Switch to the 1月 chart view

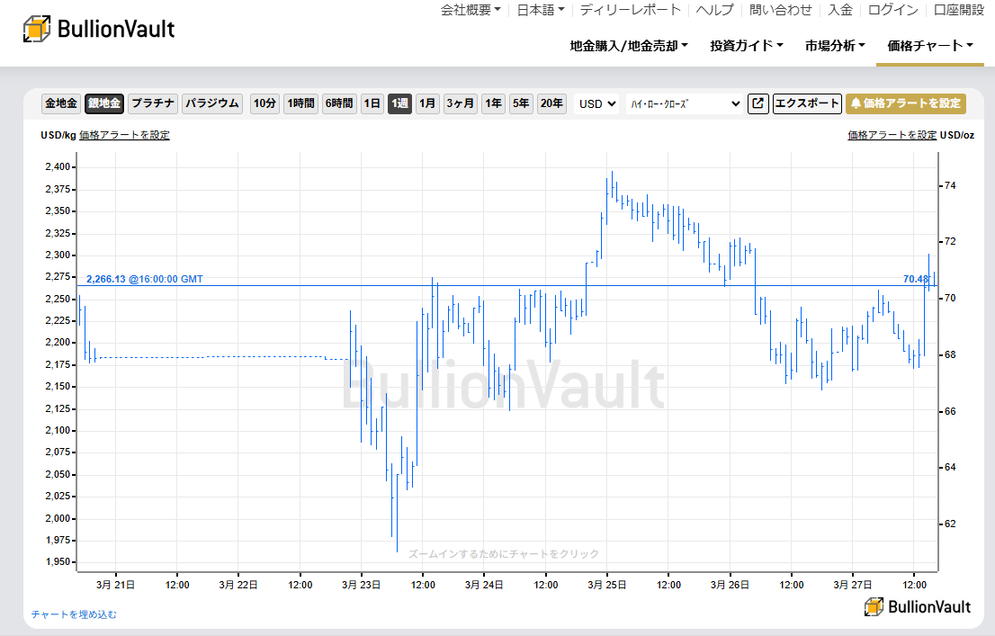pyautogui.click(x=426, y=103)
